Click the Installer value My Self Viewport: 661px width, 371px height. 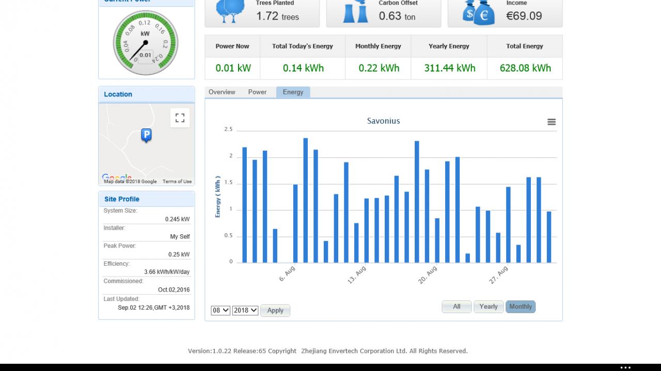pos(180,237)
